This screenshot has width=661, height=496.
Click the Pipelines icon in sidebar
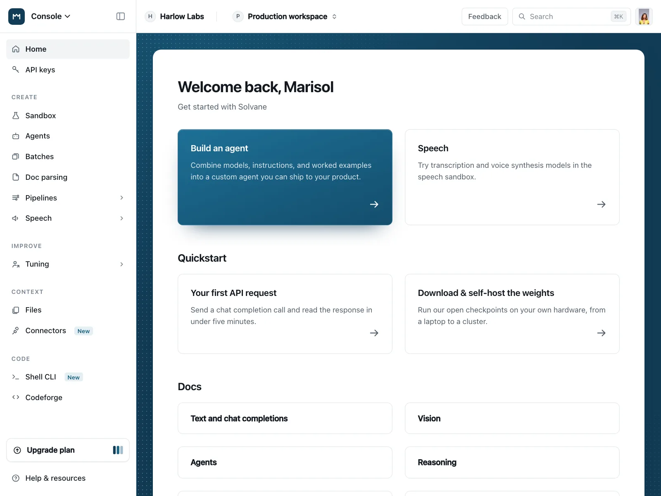click(16, 198)
